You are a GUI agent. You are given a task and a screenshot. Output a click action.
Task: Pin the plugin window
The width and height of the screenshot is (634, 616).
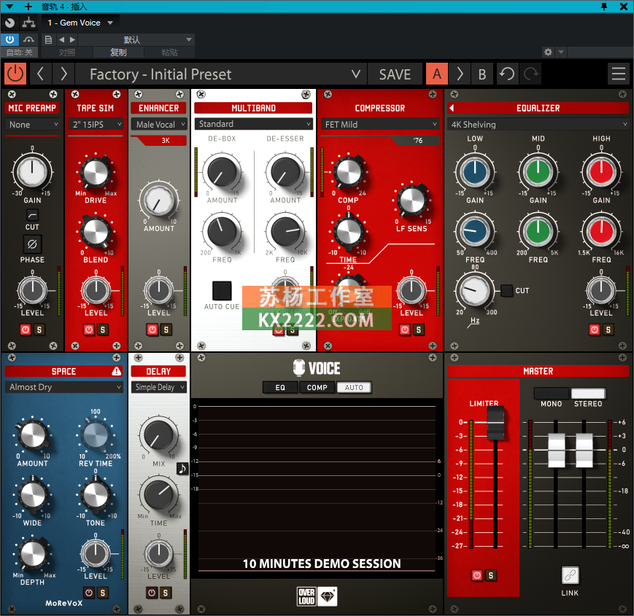[604, 7]
